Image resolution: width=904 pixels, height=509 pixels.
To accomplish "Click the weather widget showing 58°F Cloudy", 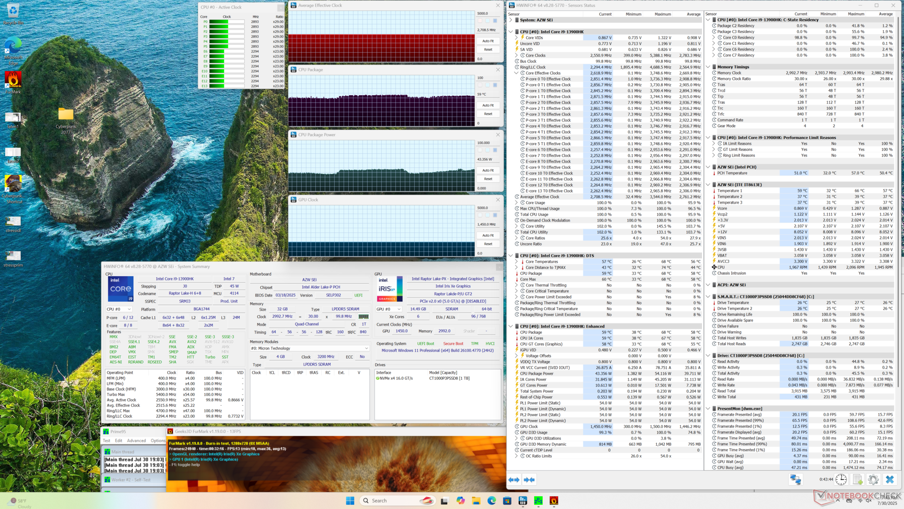I will 20,503.
